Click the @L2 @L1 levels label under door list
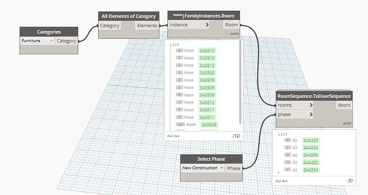Screen dimensions: 368x195 pyautogui.click(x=281, y=181)
